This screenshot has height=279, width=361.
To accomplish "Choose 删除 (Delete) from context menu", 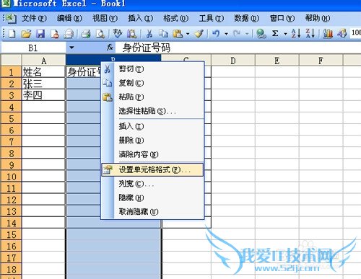I will pyautogui.click(x=152, y=140).
